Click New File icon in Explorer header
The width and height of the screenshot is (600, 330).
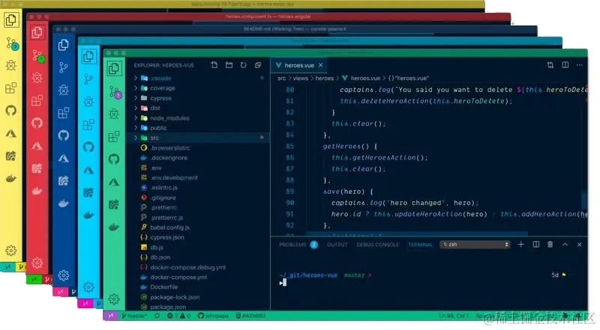214,65
